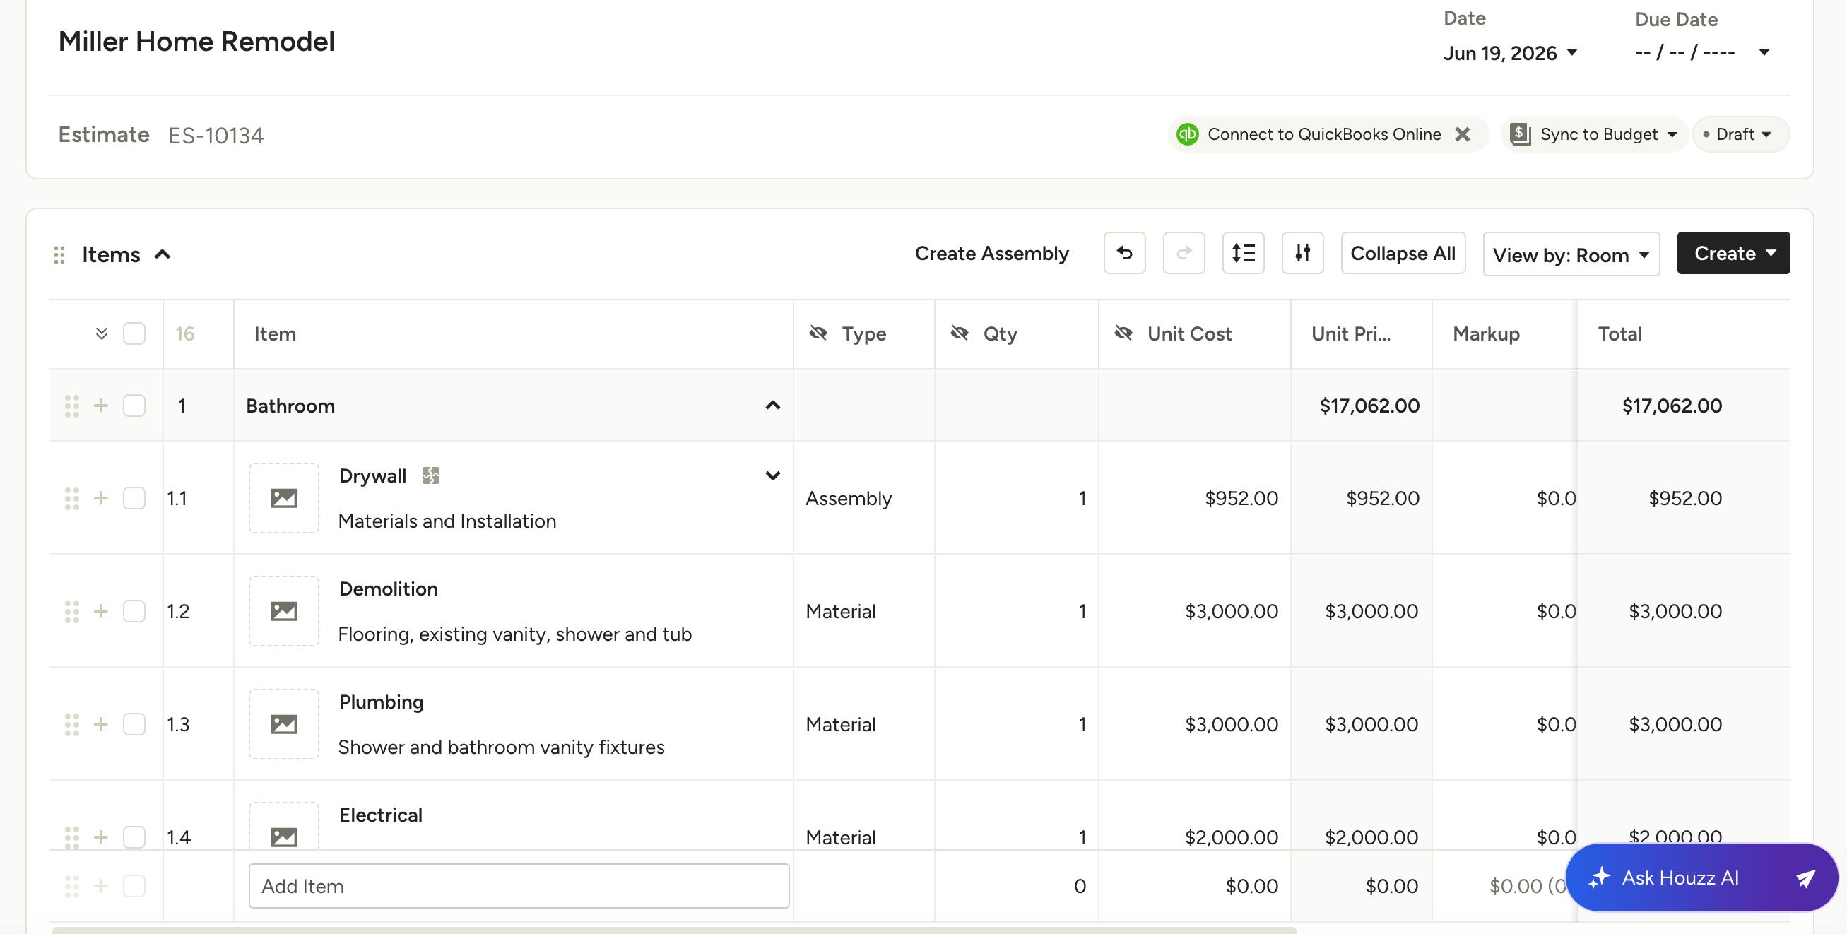Click the undo arrow button
The image size is (1847, 934).
tap(1124, 253)
